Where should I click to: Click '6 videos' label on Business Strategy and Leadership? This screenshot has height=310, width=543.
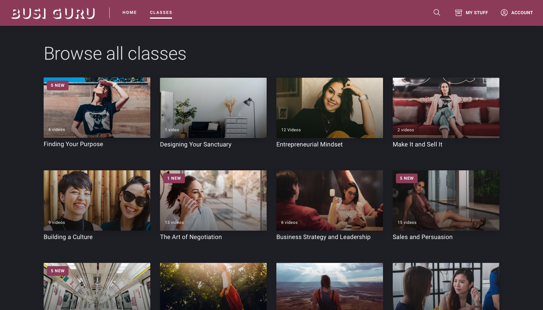click(289, 223)
